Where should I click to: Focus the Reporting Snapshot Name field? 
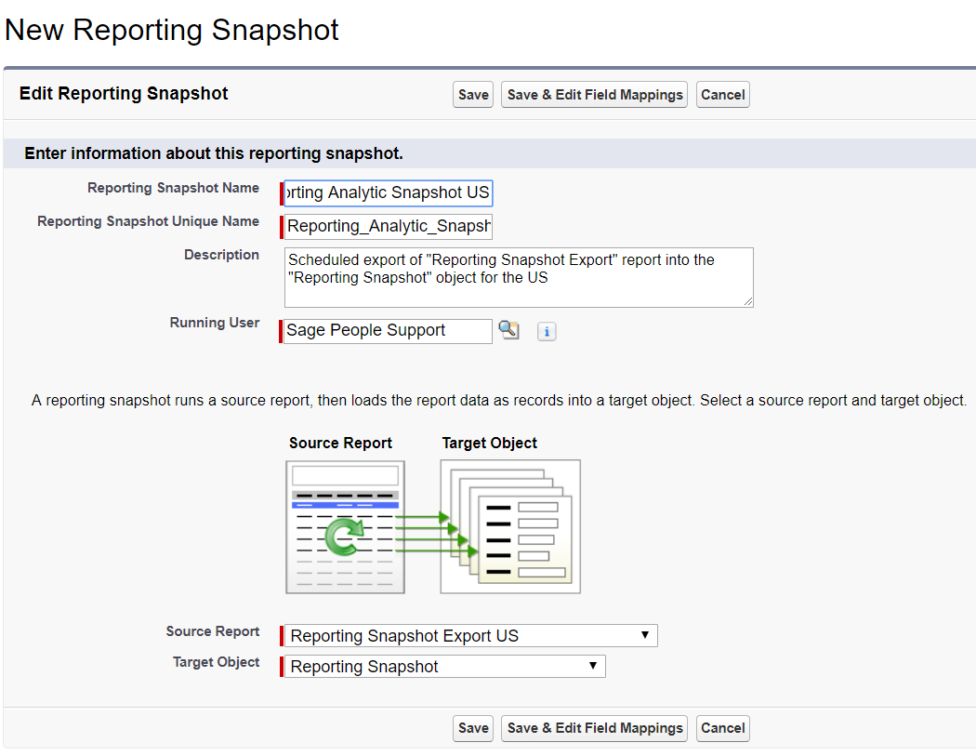point(388,193)
